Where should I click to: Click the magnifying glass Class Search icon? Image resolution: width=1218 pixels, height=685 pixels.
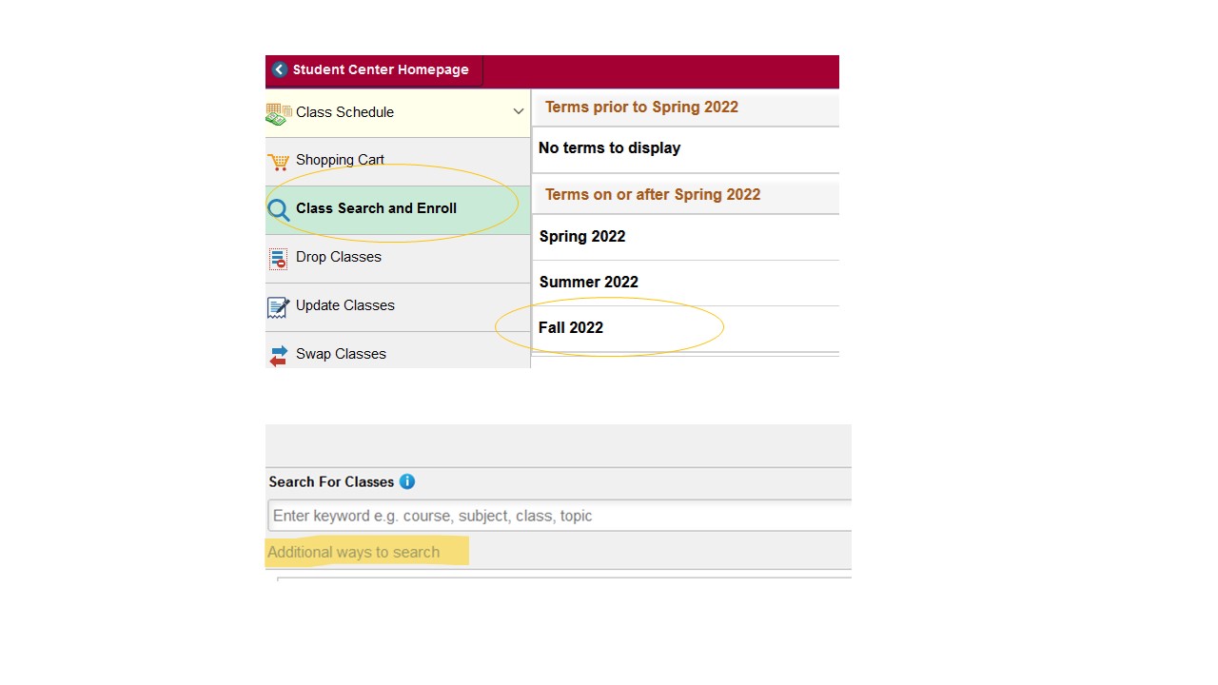pos(279,210)
